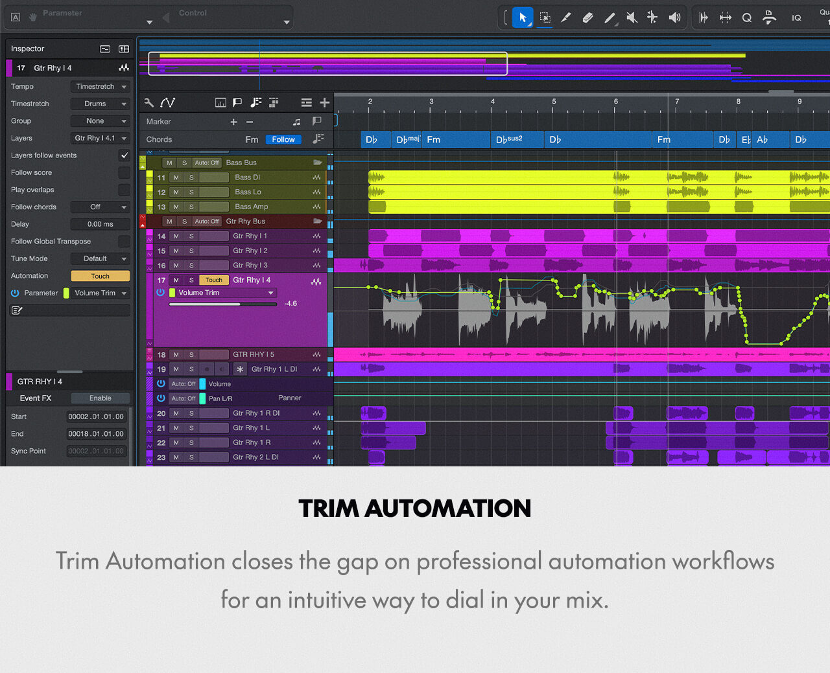
Task: Activate the Listen speaker tool
Action: 674,17
